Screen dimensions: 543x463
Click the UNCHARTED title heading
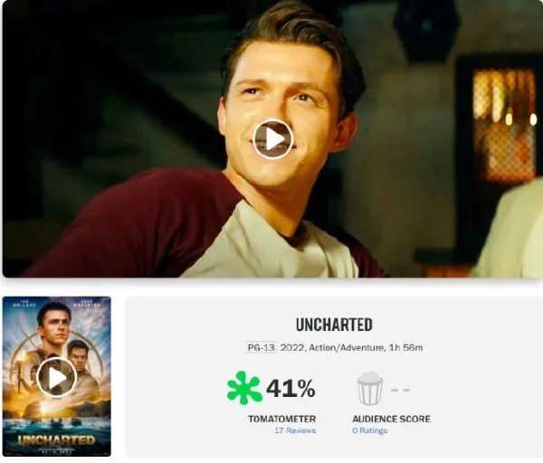coord(334,325)
